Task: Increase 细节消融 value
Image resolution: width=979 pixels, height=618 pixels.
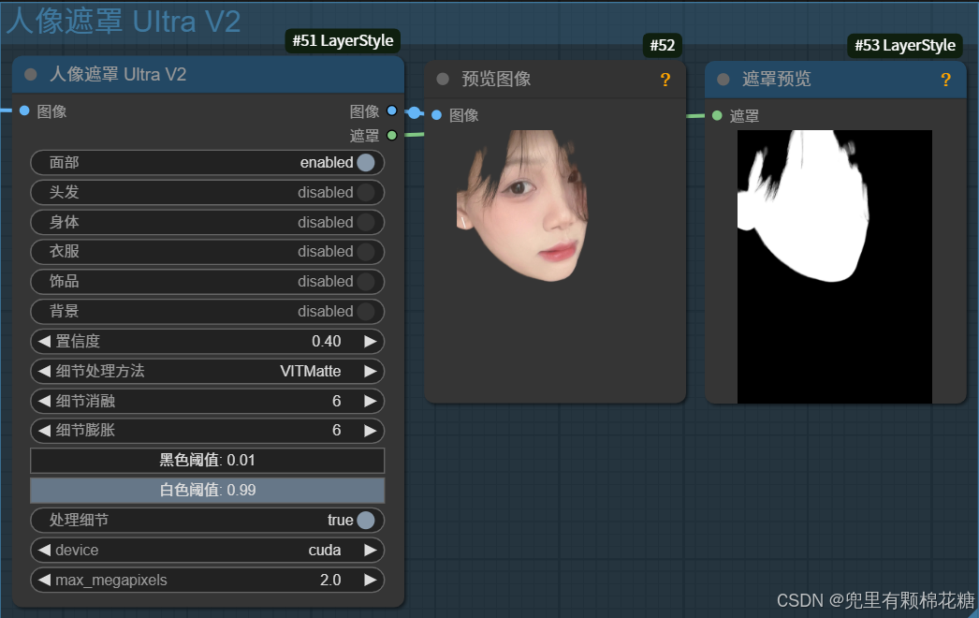Action: [x=371, y=401]
